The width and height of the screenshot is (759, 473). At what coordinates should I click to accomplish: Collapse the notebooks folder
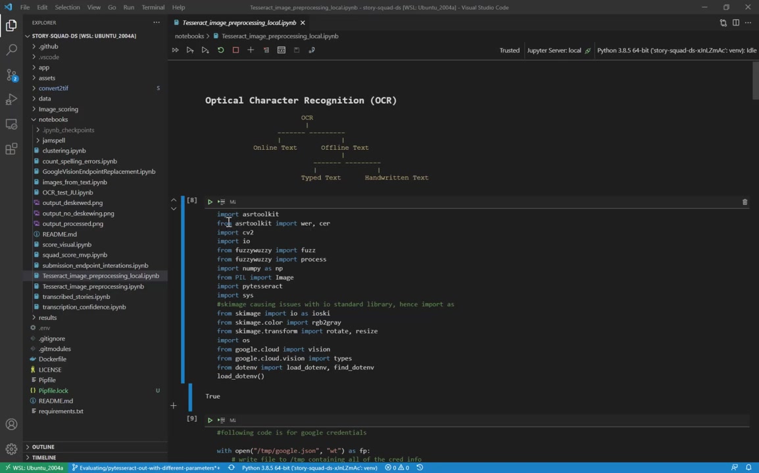tap(53, 120)
